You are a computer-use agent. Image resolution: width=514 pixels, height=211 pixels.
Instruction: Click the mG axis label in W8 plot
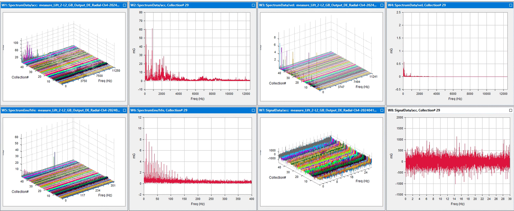391,156
